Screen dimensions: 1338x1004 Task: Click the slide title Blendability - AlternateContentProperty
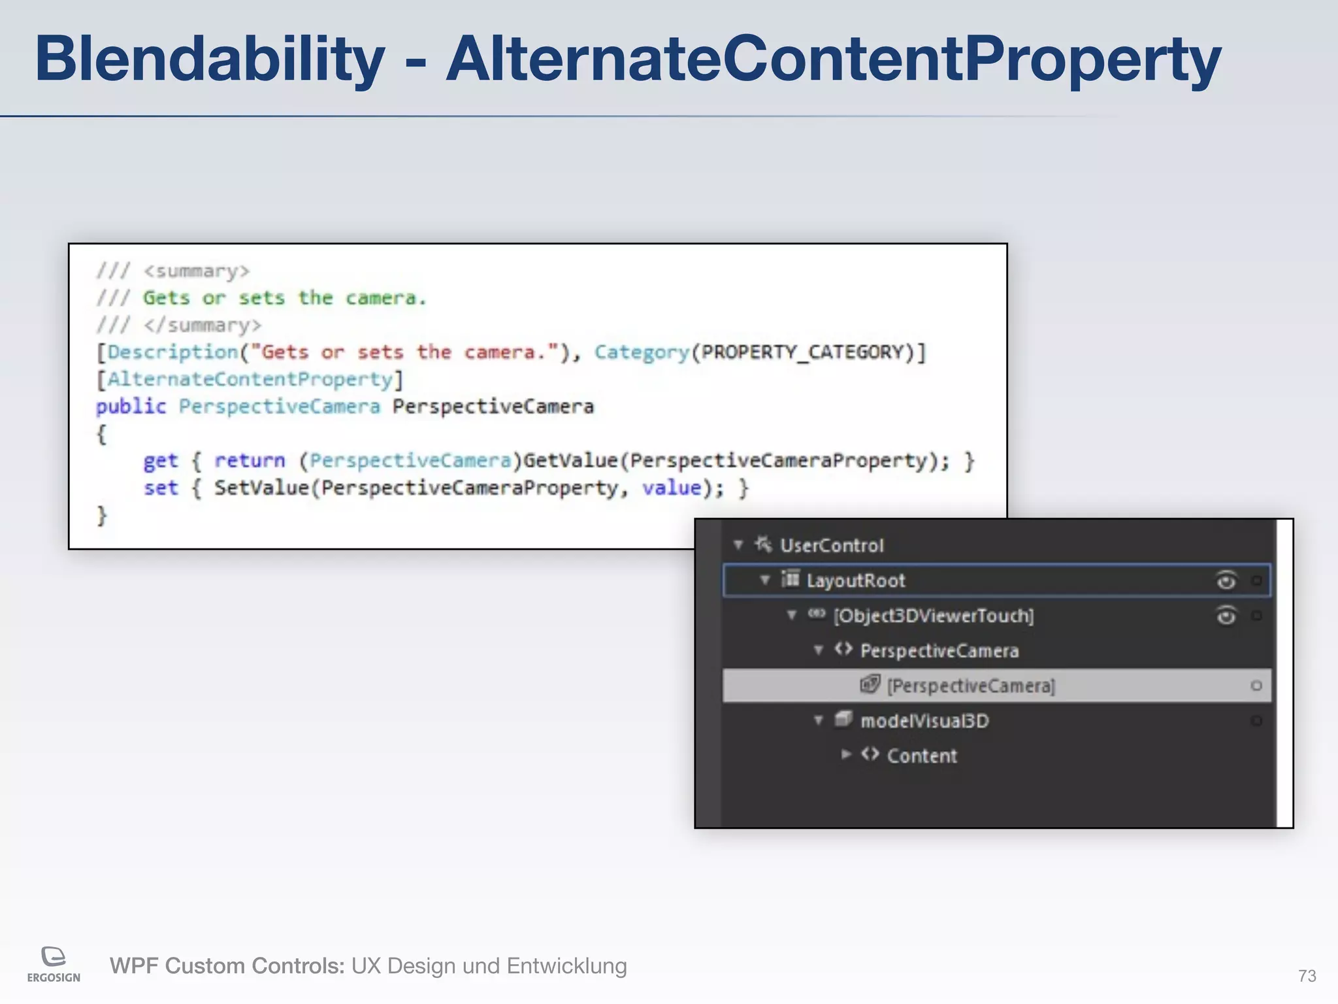[x=628, y=59]
